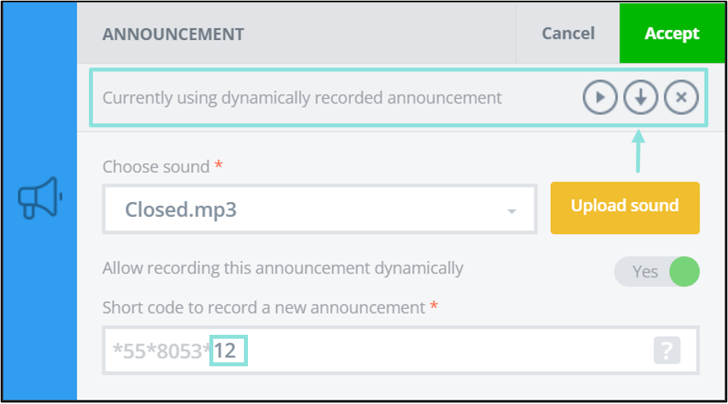Click the green knob of the Yes switch
This screenshot has width=728, height=404.
(x=685, y=271)
